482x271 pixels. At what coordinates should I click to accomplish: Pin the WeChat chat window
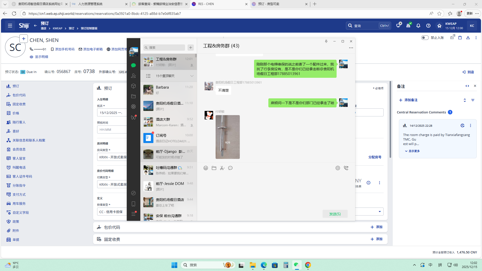(326, 41)
